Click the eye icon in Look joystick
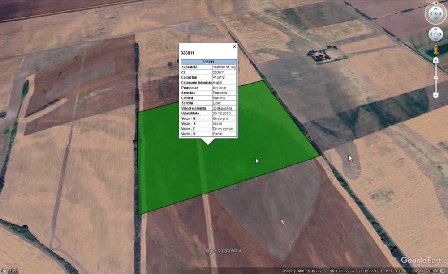The height and width of the screenshot is (274, 448). 436,13
